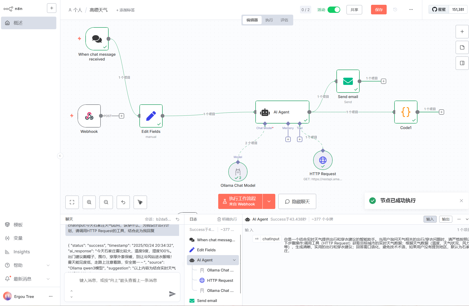
Task: Switch to the 评估 tab
Action: (284, 20)
